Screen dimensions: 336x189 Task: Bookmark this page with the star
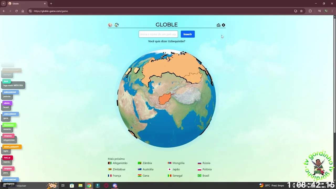tap(301, 11)
